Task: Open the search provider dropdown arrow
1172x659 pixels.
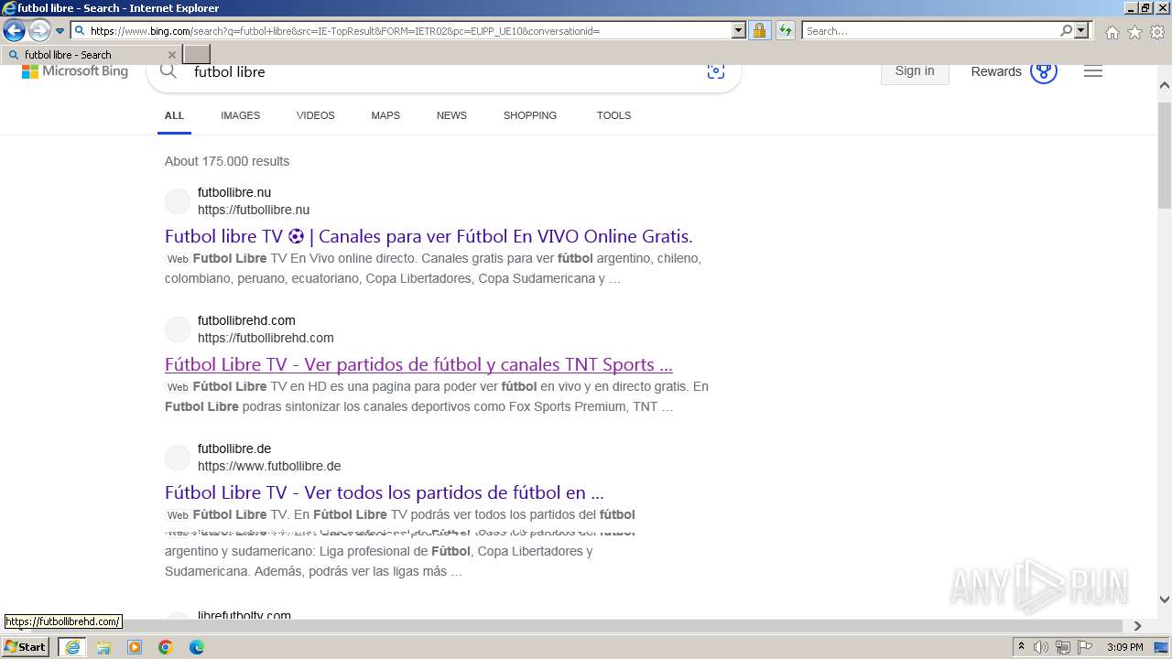Action: [1081, 31]
